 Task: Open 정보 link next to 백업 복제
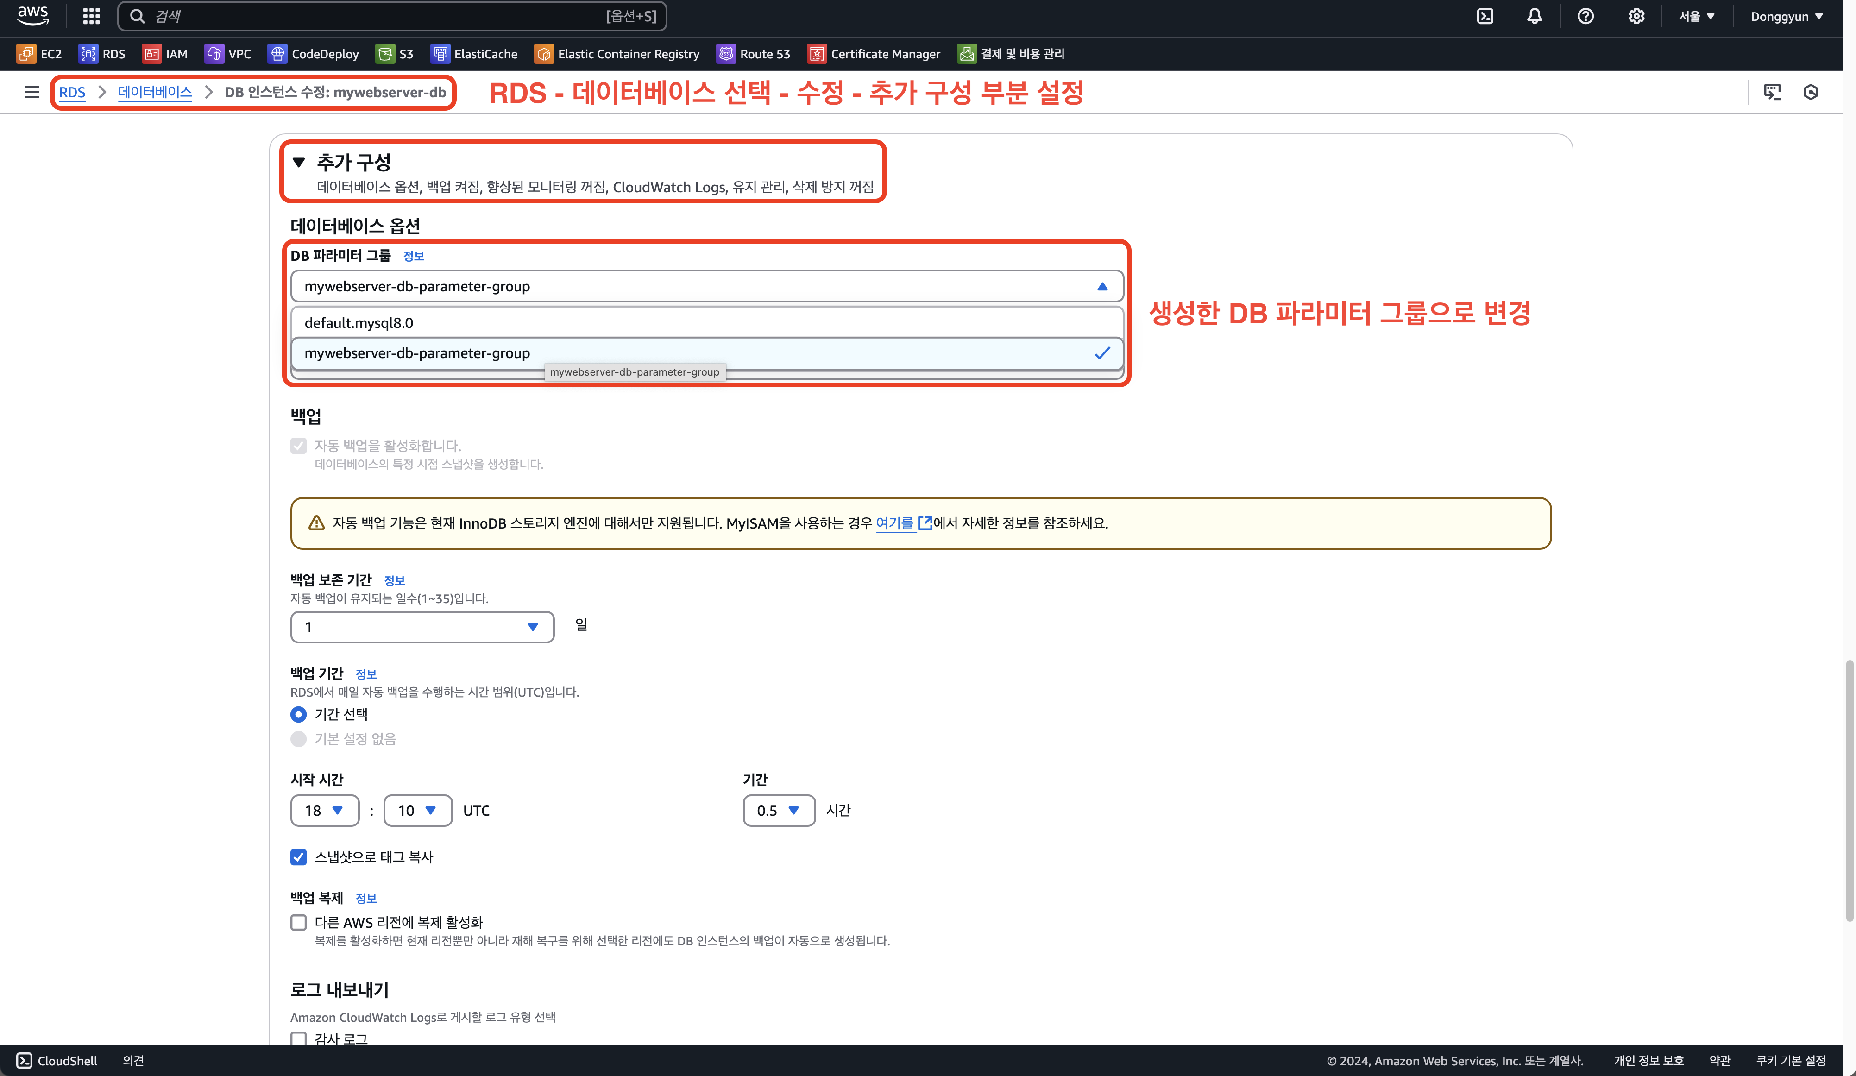365,899
